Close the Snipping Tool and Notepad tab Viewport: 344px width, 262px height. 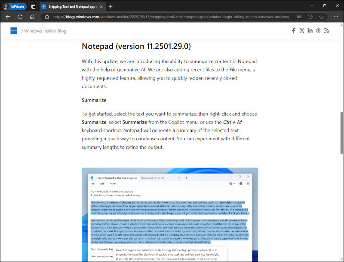[x=101, y=6]
